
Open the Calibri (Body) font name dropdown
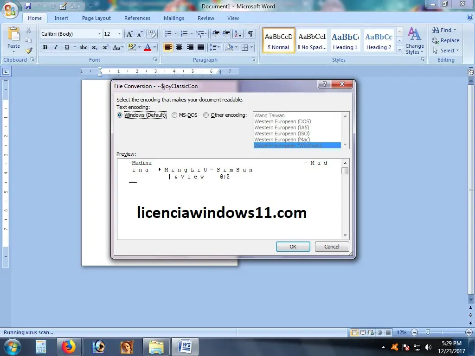99,34
